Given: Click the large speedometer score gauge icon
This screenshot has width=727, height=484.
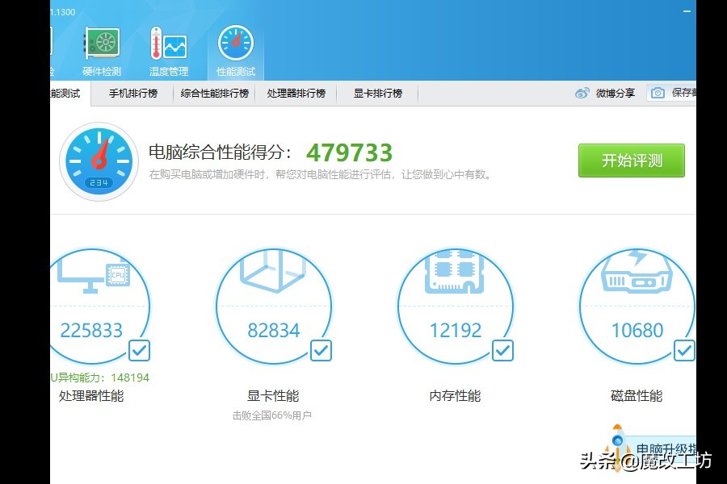Looking at the screenshot, I should (99, 161).
